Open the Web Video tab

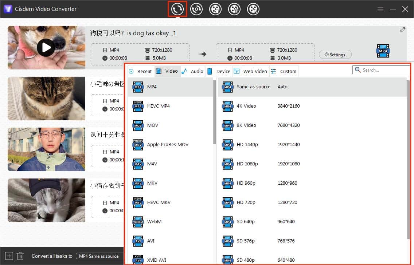(x=251, y=71)
